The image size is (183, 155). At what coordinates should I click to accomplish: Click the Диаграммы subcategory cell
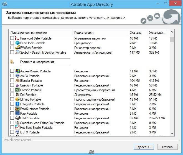83,95
